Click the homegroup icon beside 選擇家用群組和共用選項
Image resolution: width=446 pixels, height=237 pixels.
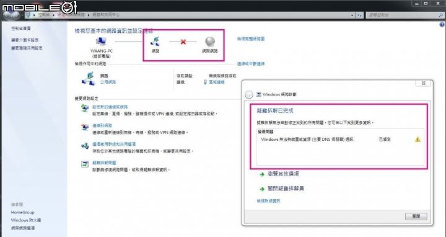point(85,146)
